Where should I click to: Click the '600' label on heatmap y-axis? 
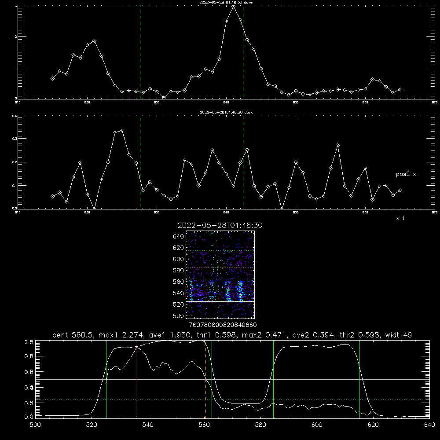tap(179, 259)
